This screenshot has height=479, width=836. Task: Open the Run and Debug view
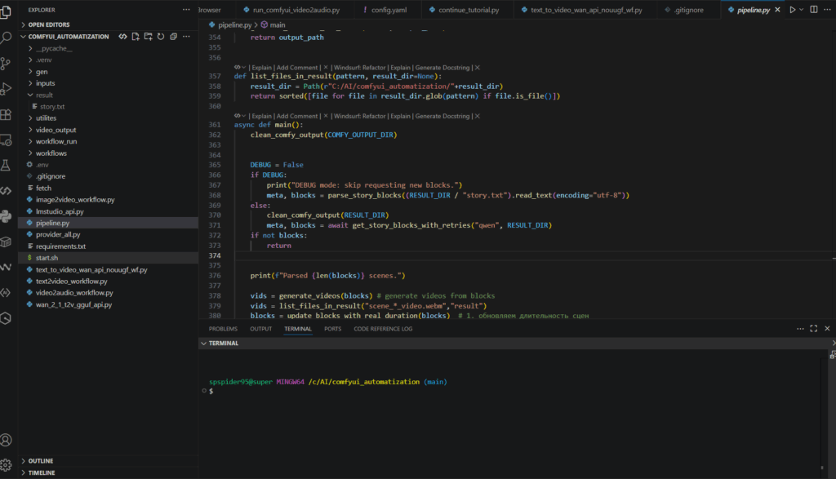(7, 88)
